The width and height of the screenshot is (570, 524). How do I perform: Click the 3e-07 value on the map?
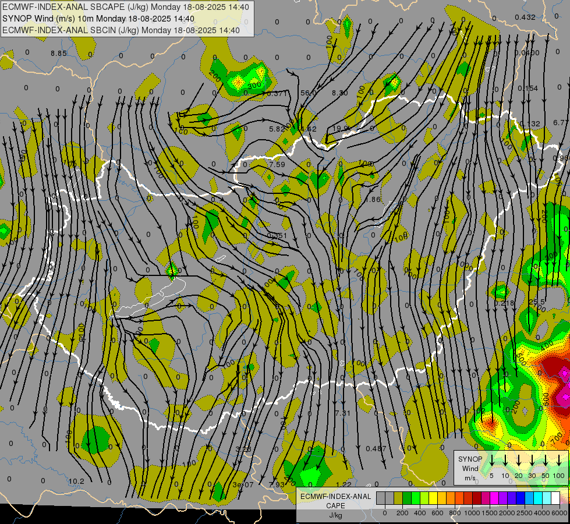(243, 485)
